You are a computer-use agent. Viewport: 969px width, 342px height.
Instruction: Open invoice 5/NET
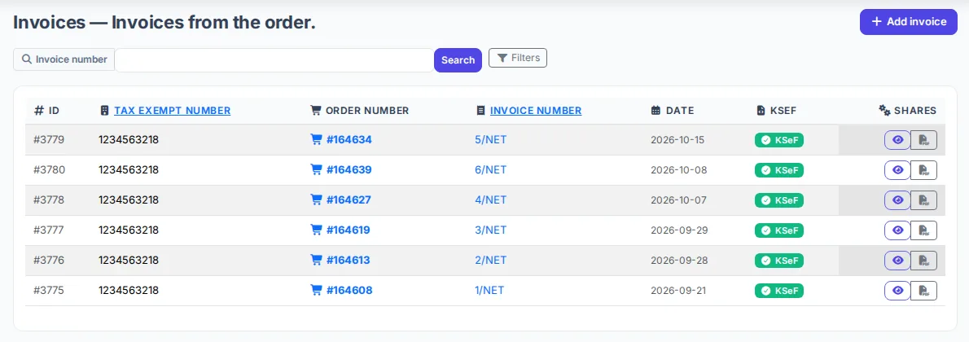click(491, 140)
